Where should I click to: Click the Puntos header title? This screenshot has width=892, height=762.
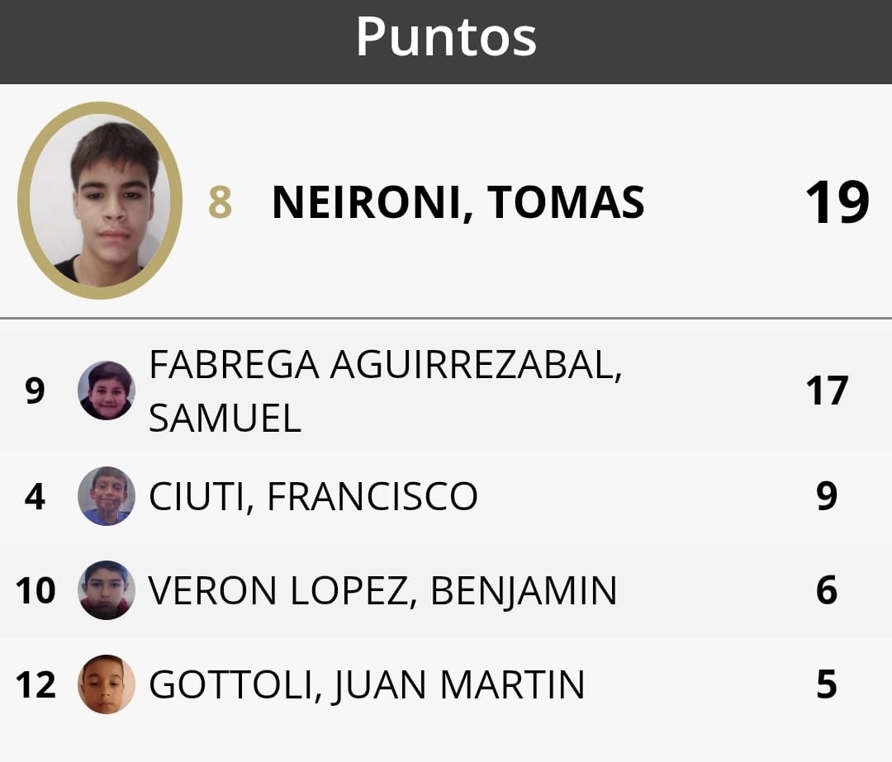pyautogui.click(x=446, y=36)
